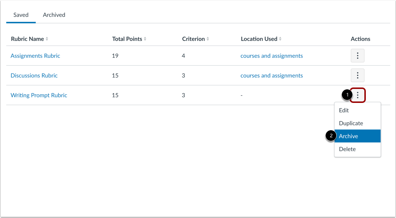Click the sort arrows beside Location Used

[x=280, y=39]
